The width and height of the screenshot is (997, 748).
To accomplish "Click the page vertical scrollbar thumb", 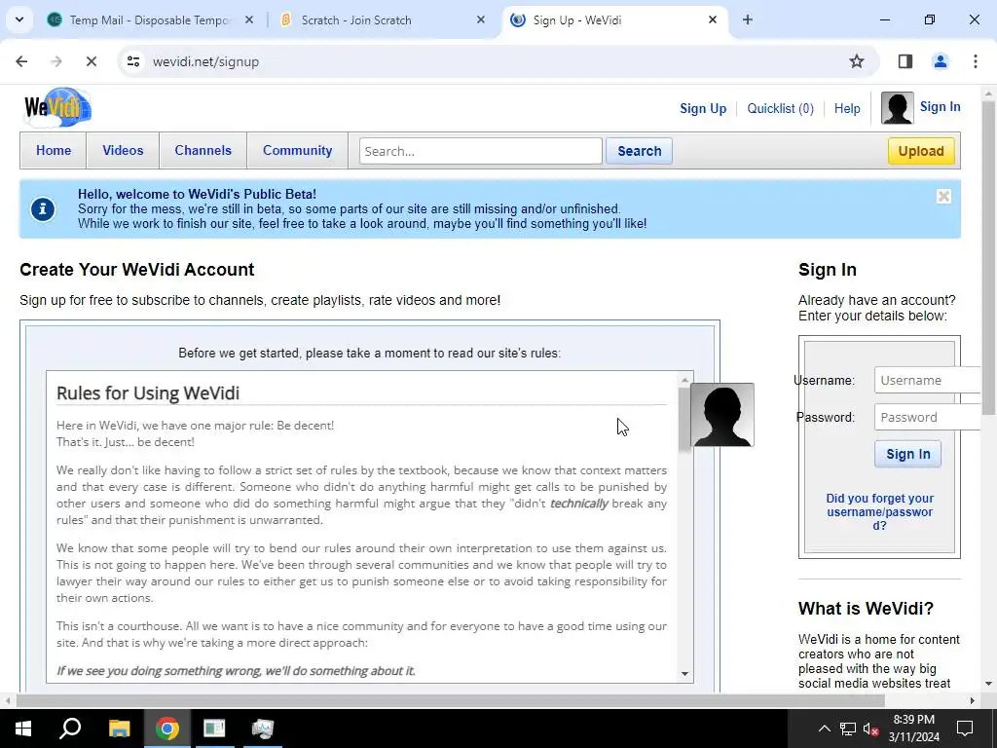I will point(988,257).
